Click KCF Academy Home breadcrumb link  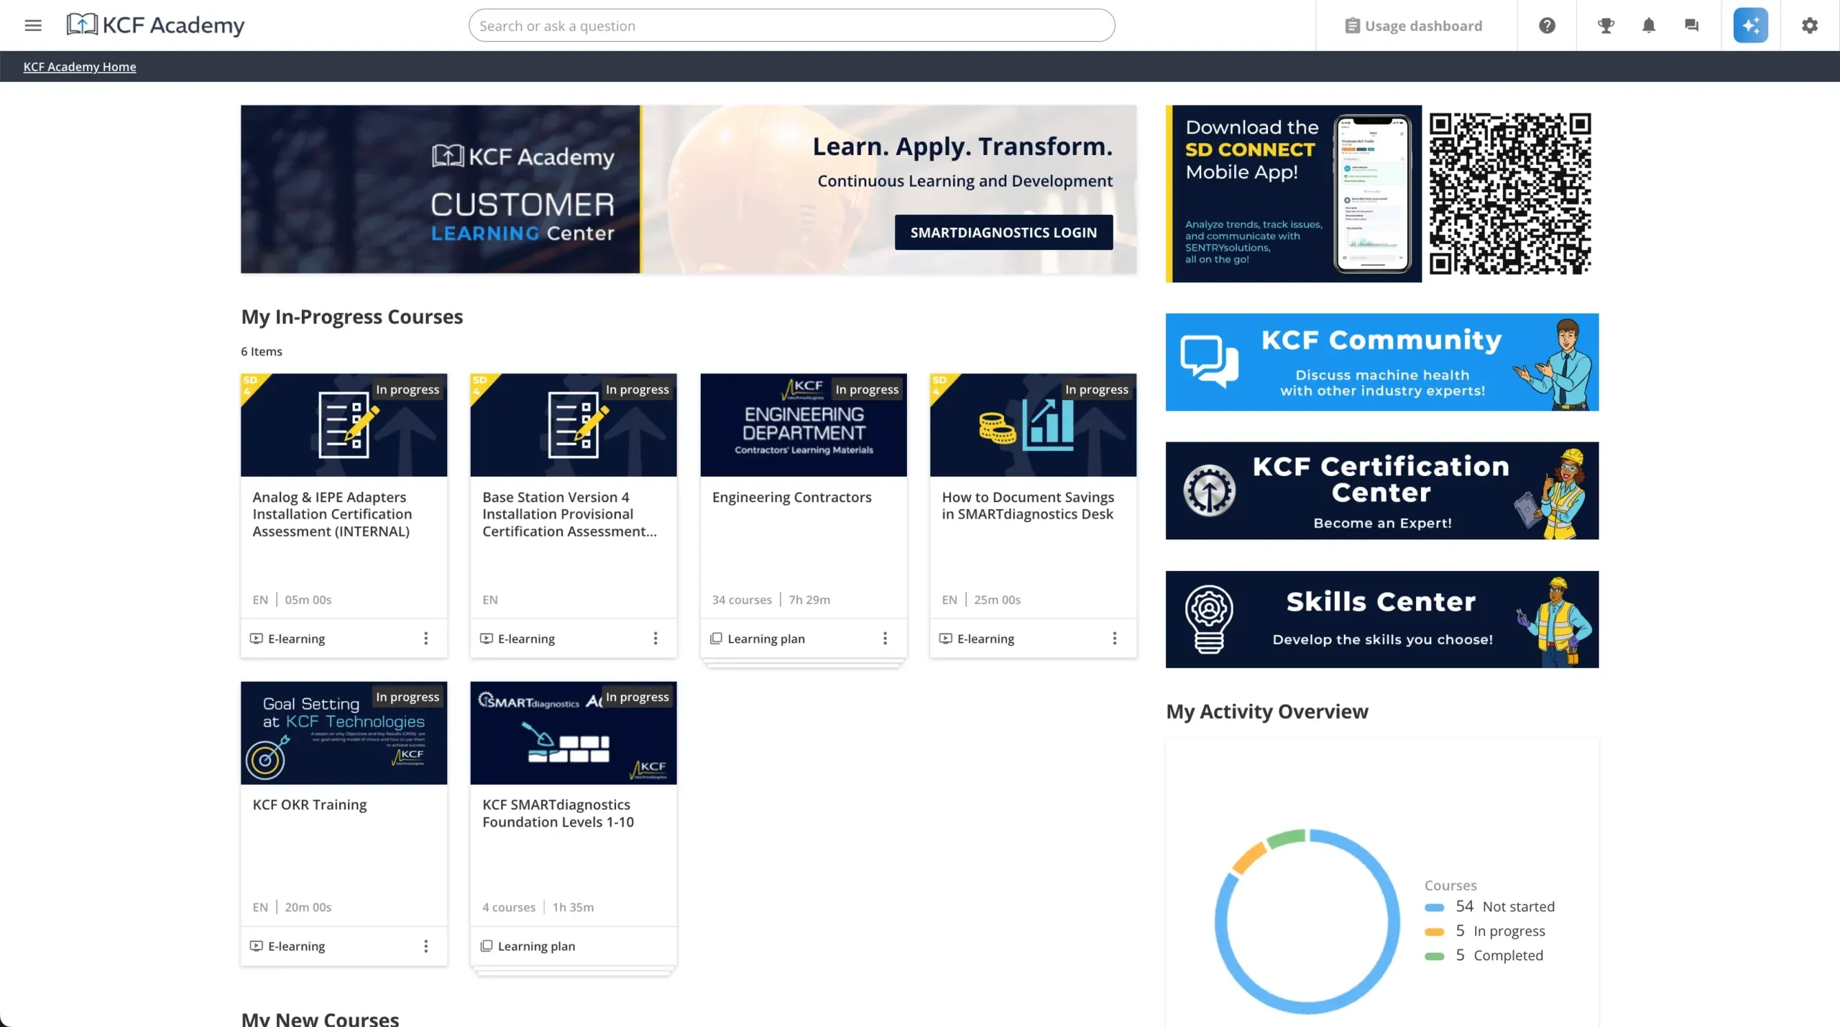80,67
